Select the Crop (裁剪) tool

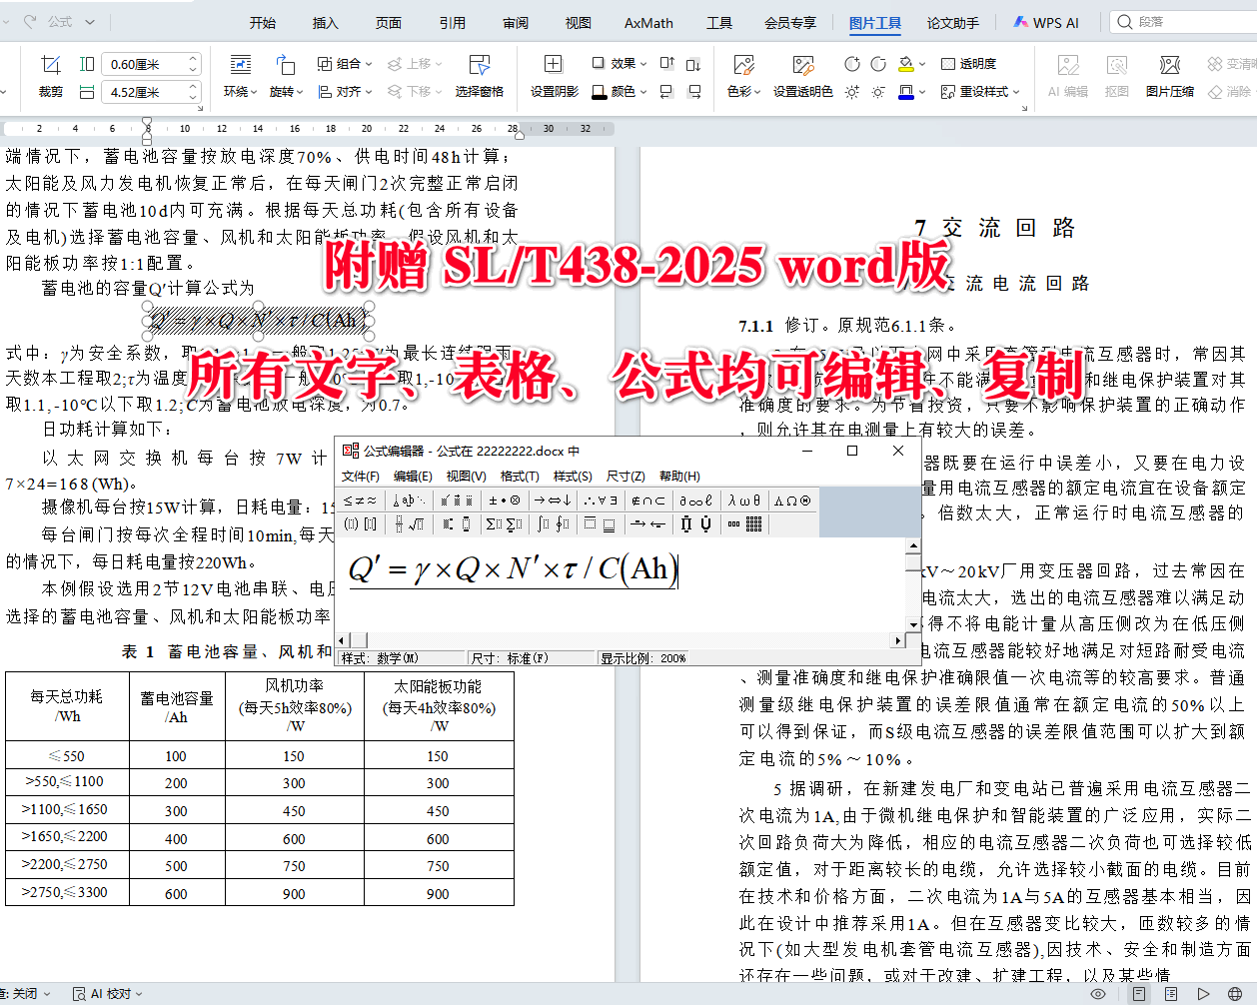click(50, 76)
